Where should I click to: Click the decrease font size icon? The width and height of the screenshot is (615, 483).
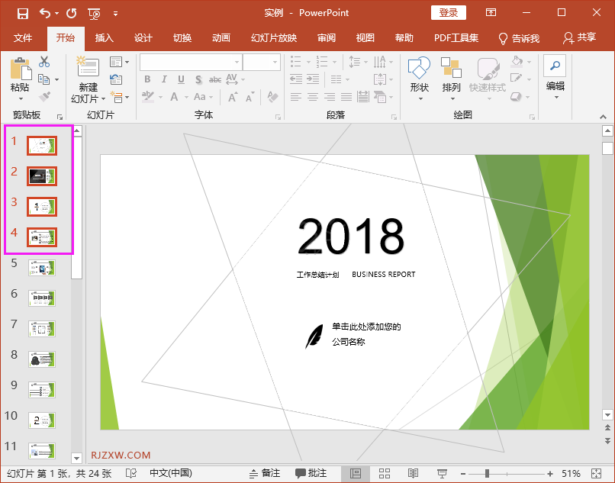pos(250,96)
